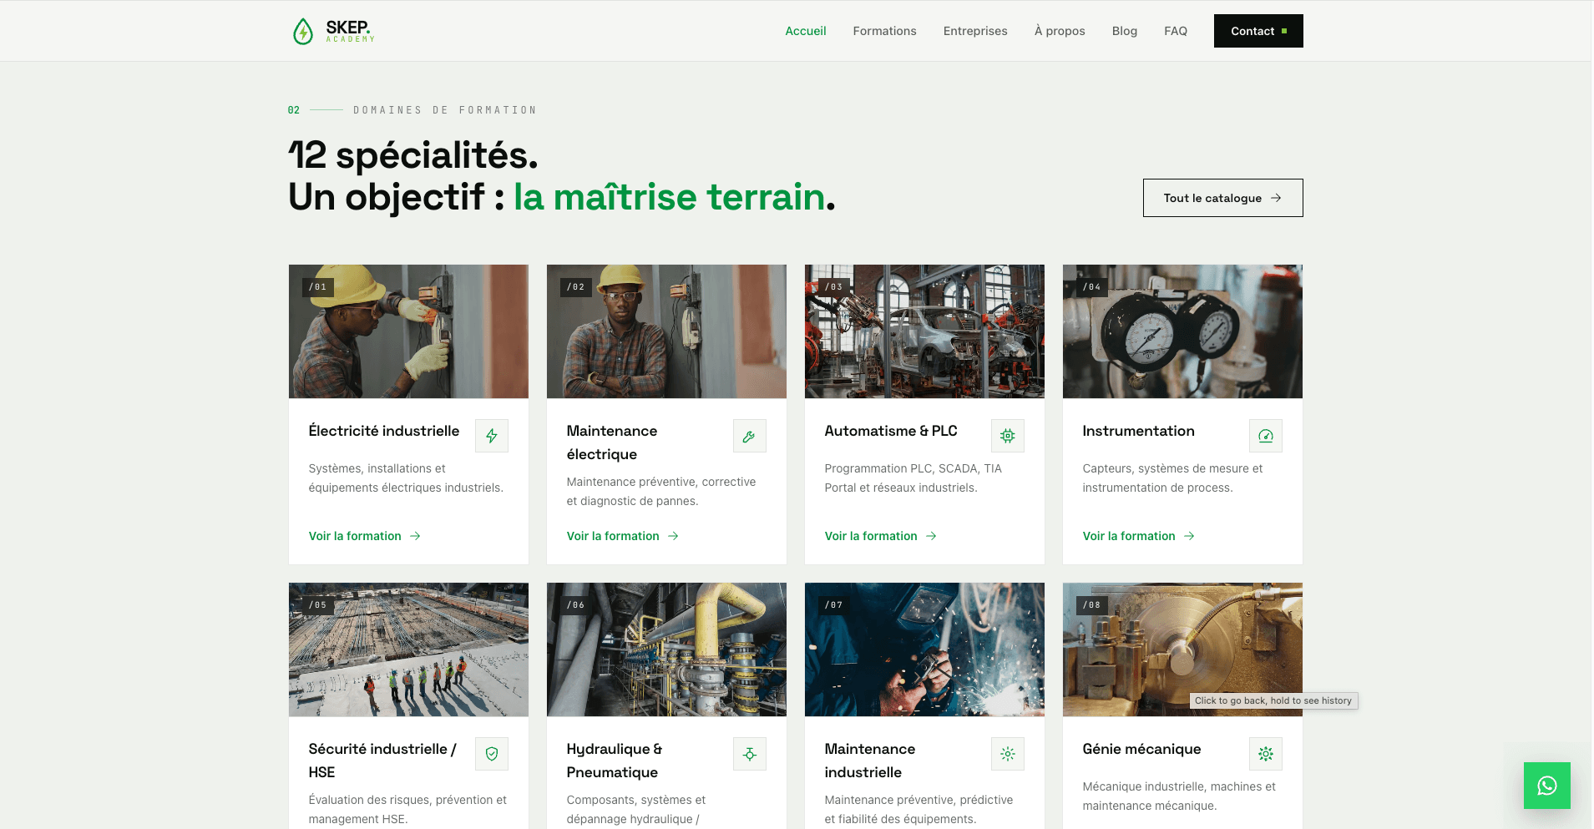
Task: Click the /03 robotic car factory photo
Action: (924, 331)
